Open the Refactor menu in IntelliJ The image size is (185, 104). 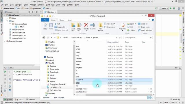41,5
